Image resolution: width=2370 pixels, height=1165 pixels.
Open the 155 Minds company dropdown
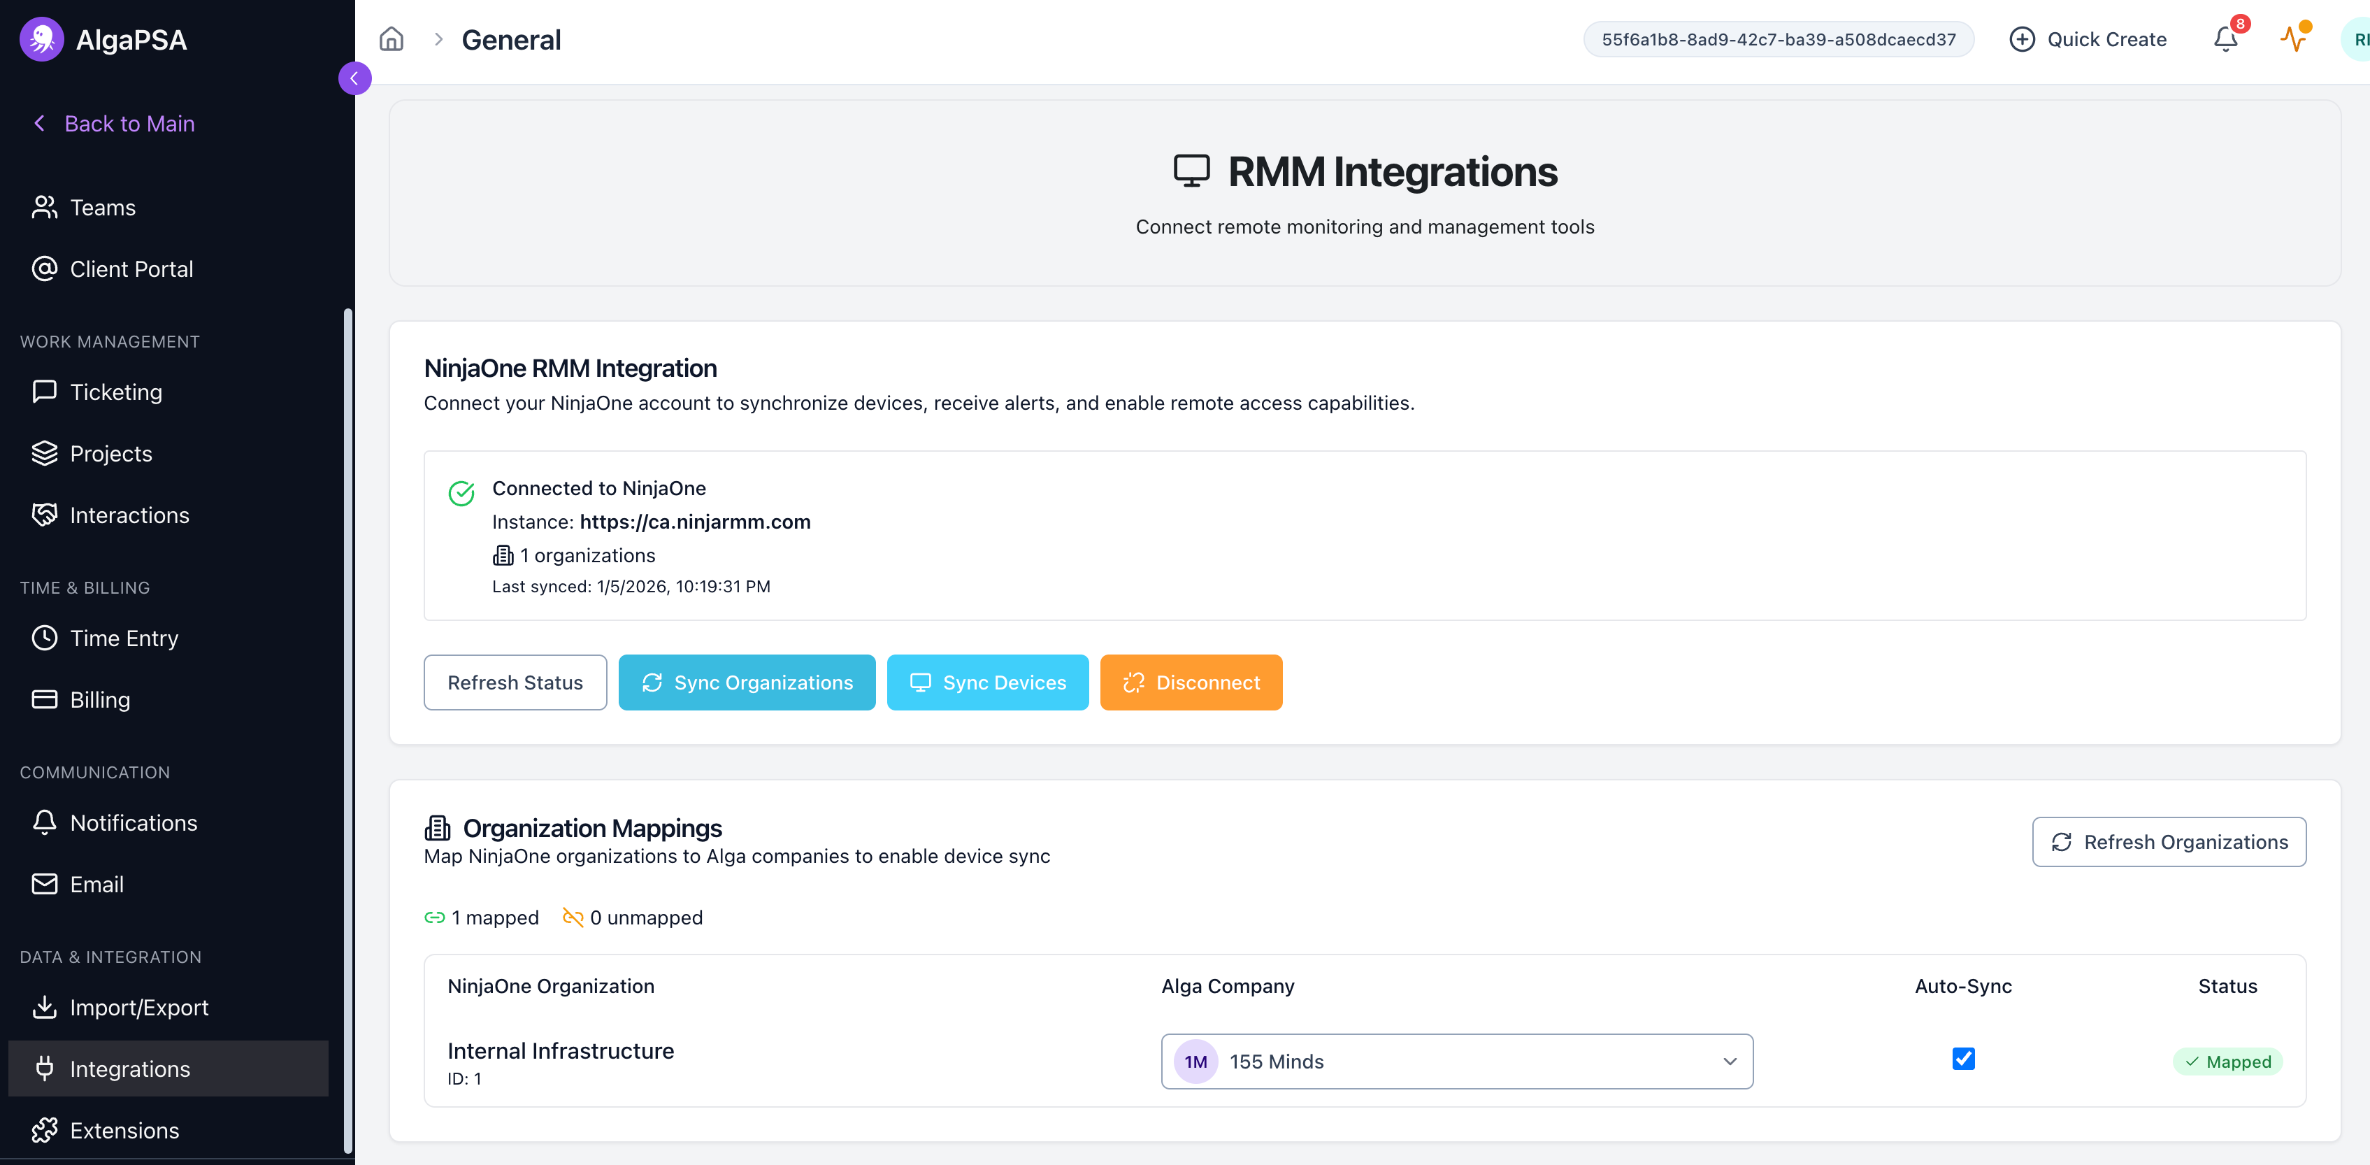1456,1061
